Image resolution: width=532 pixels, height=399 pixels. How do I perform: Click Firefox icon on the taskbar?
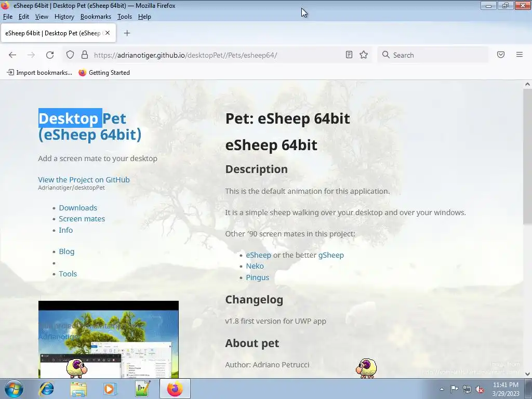(x=175, y=389)
